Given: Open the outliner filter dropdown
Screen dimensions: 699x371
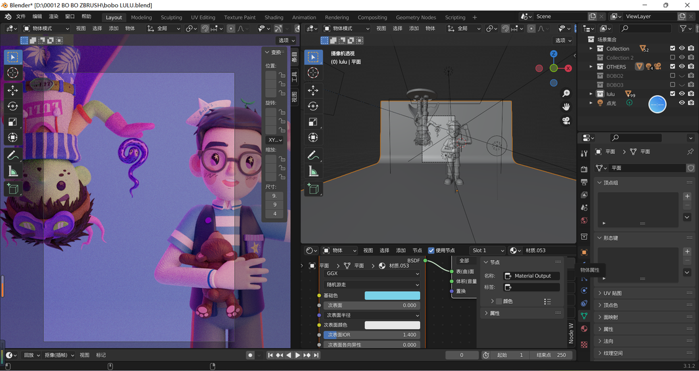Looking at the screenshot, I should [x=685, y=28].
